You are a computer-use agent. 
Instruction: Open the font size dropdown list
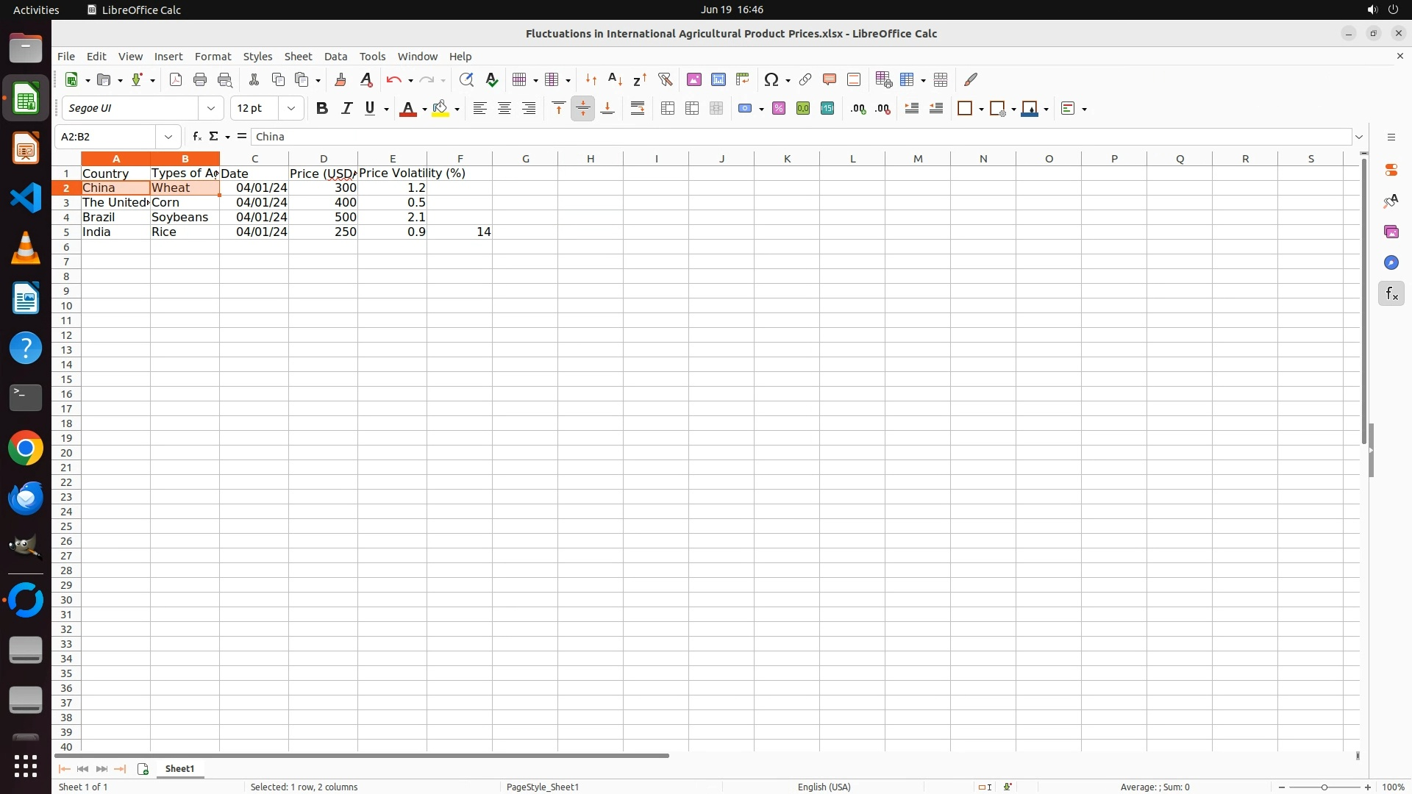click(x=291, y=109)
